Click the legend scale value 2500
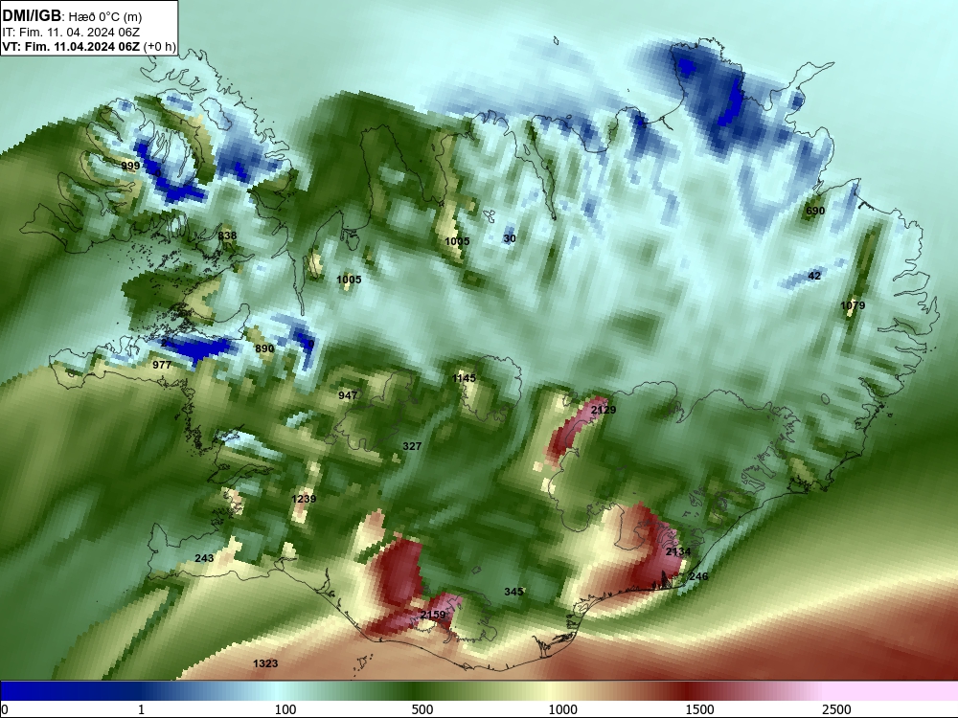This screenshot has height=718, width=958. 836,709
